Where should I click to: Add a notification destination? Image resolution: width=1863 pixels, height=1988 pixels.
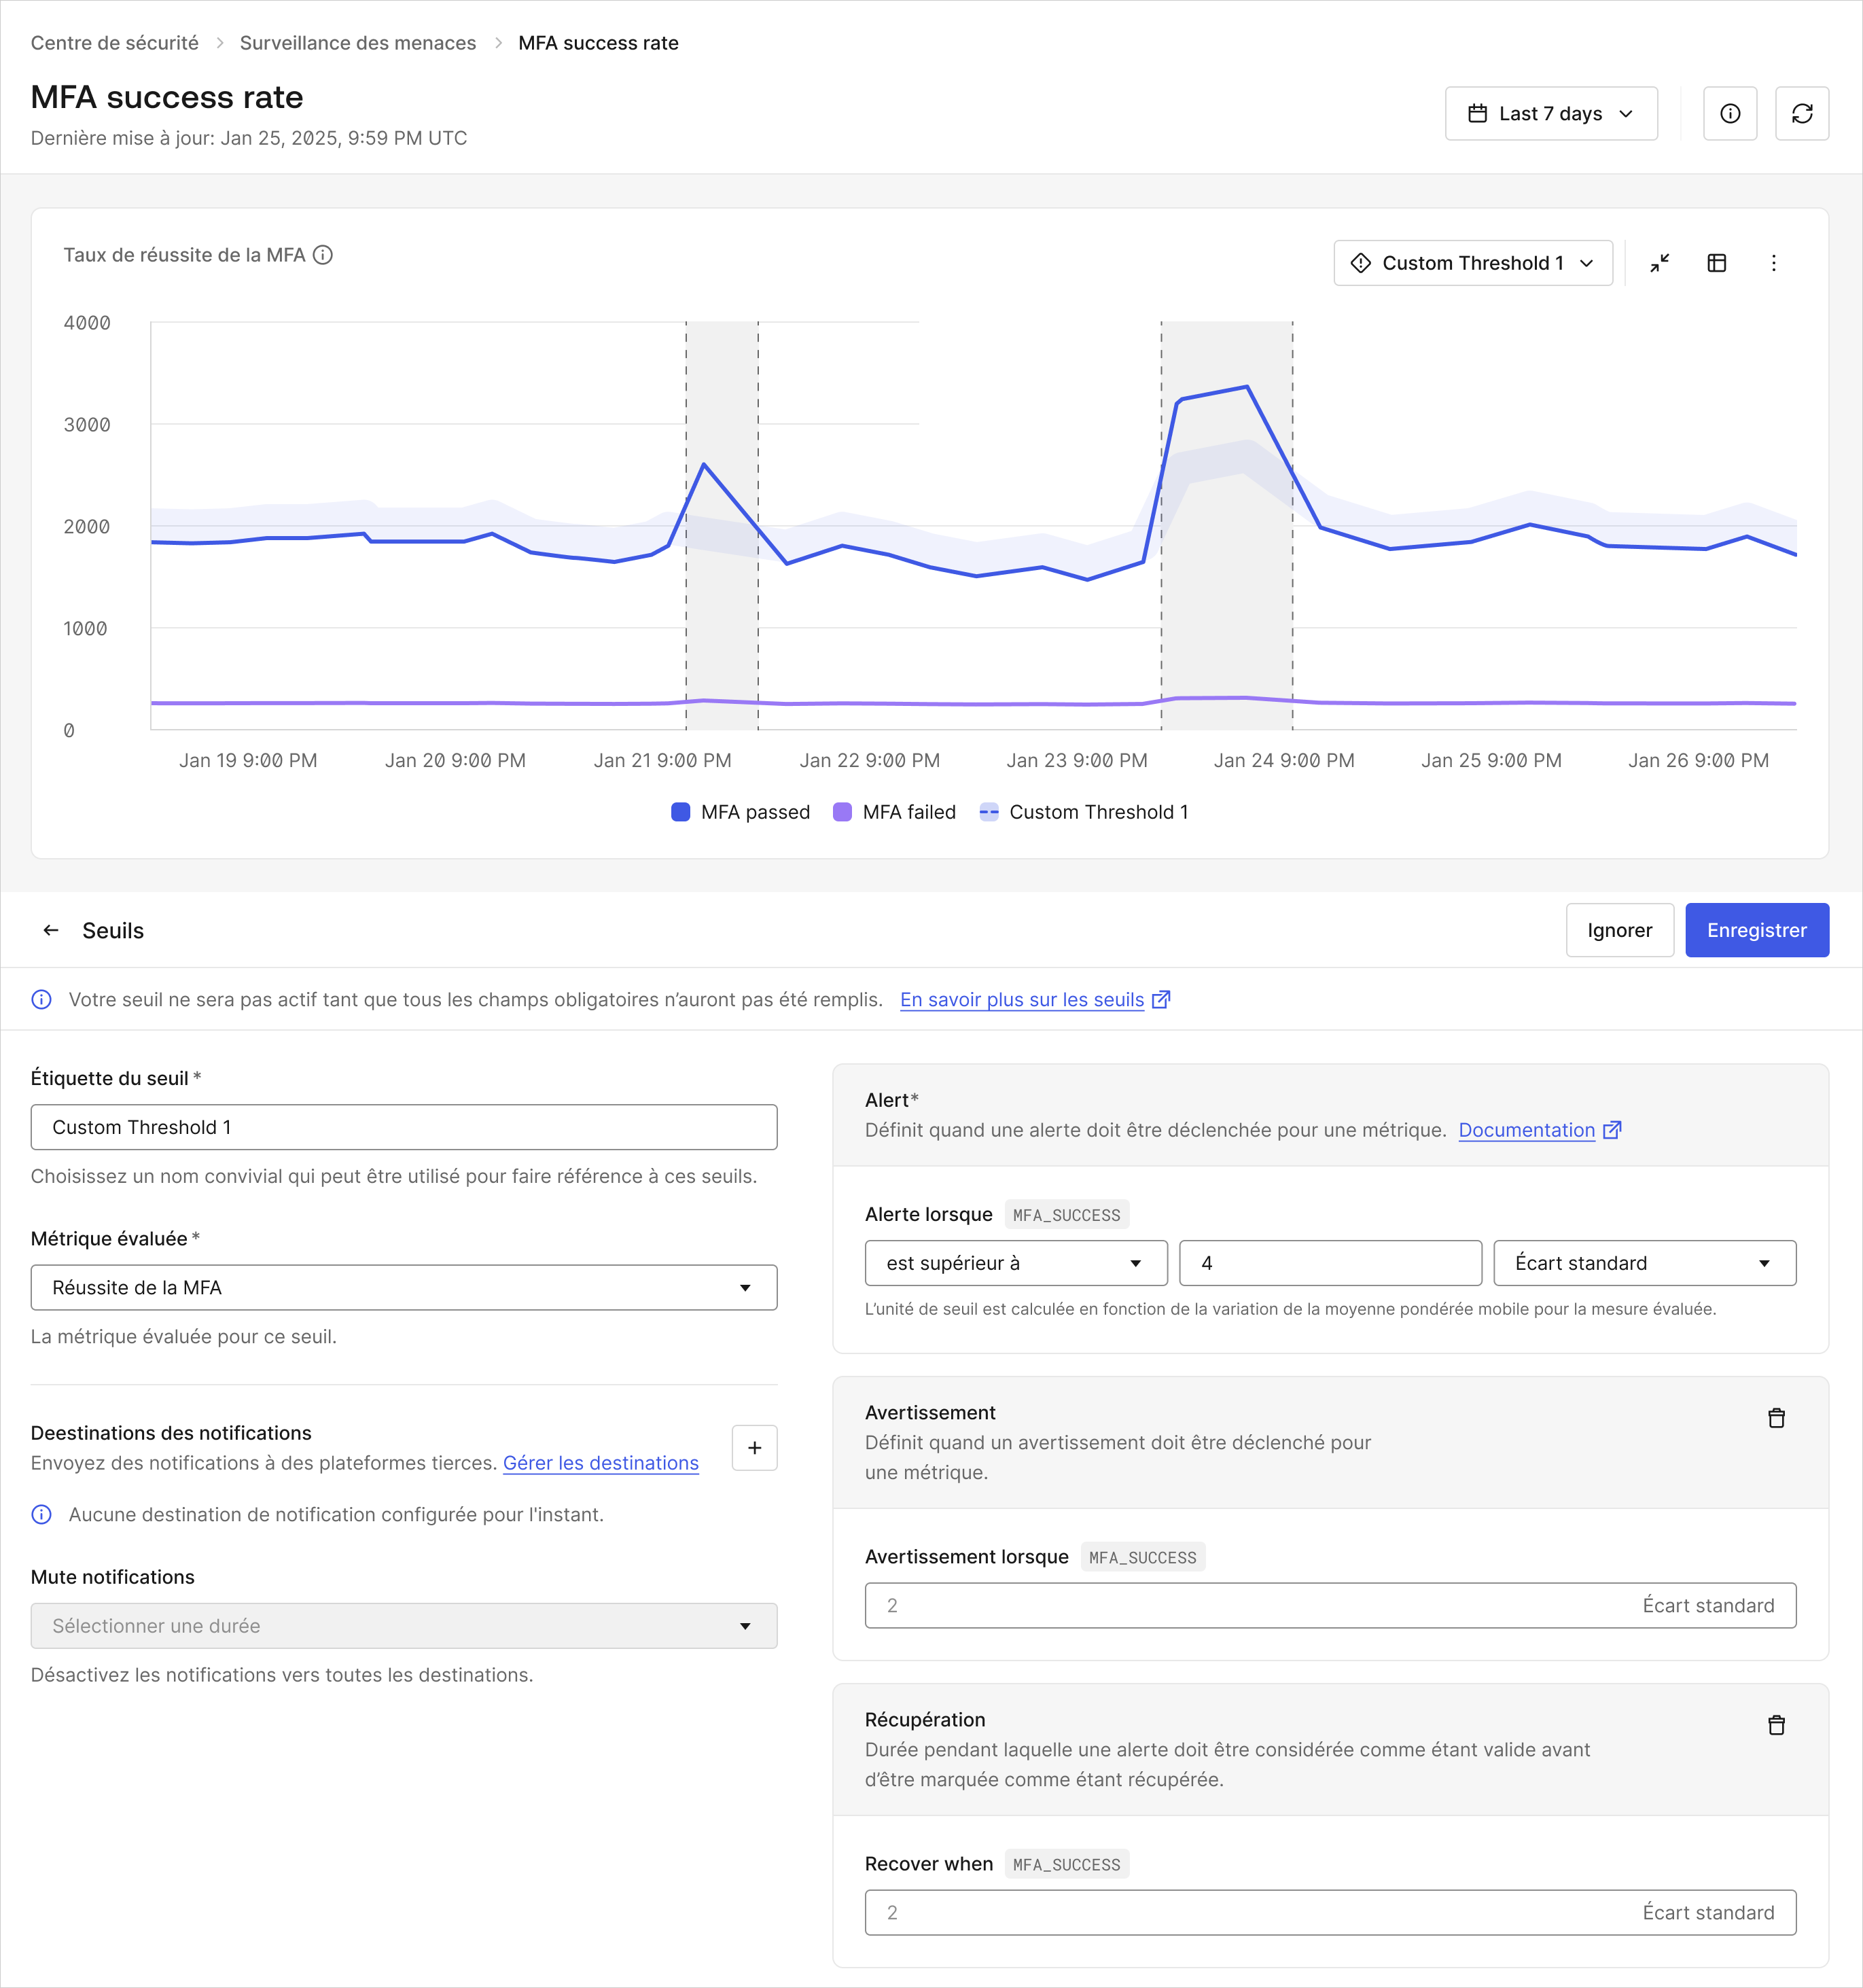754,1447
